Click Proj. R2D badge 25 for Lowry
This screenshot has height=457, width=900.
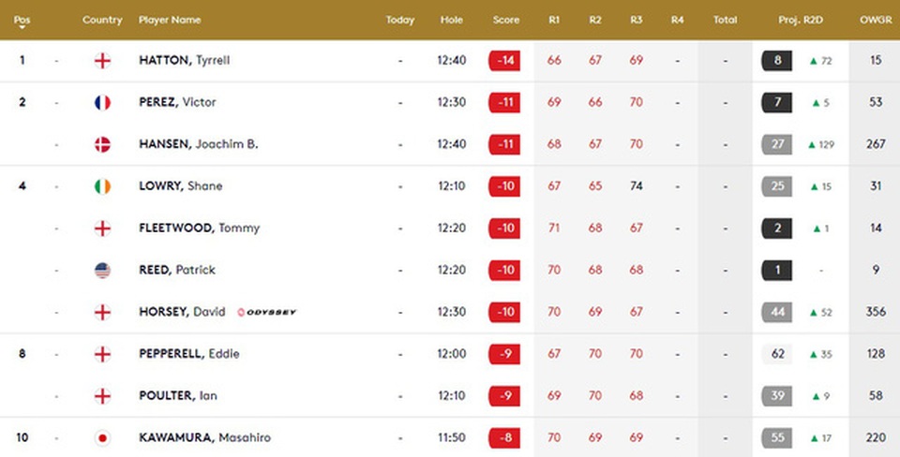pos(776,186)
